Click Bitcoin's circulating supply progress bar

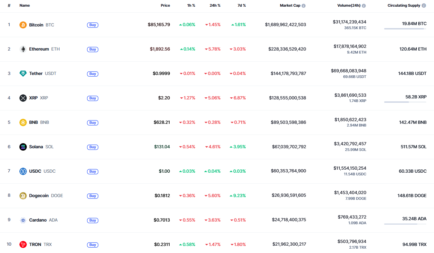[x=405, y=29]
